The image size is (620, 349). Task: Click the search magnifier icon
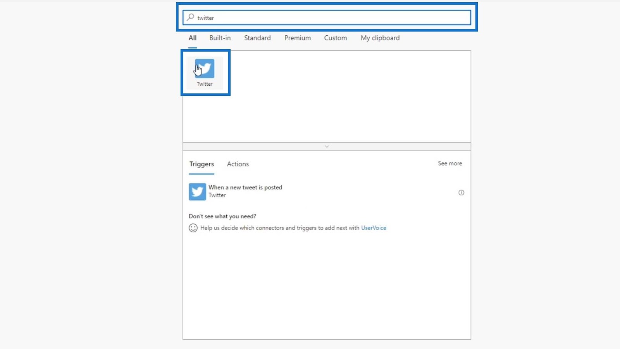coord(190,17)
